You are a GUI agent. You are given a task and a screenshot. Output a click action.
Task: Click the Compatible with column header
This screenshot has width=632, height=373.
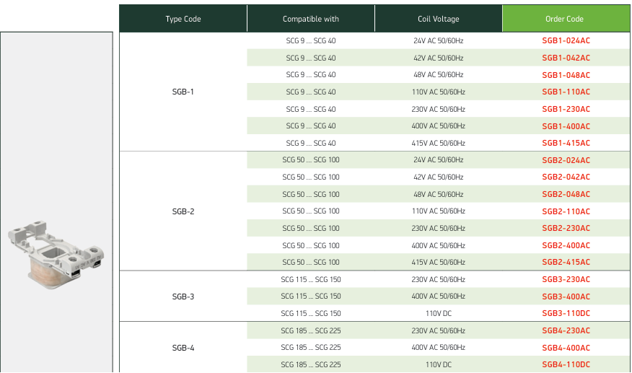(x=311, y=19)
